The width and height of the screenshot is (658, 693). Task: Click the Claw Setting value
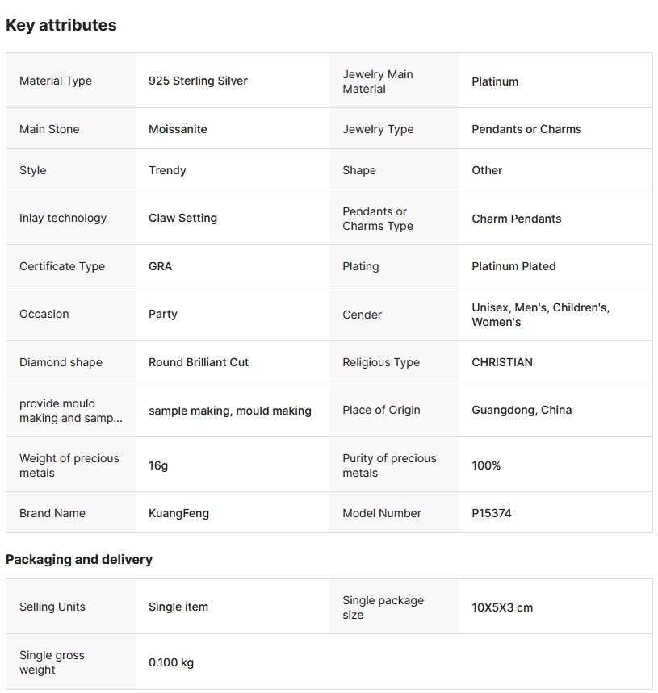tap(182, 218)
